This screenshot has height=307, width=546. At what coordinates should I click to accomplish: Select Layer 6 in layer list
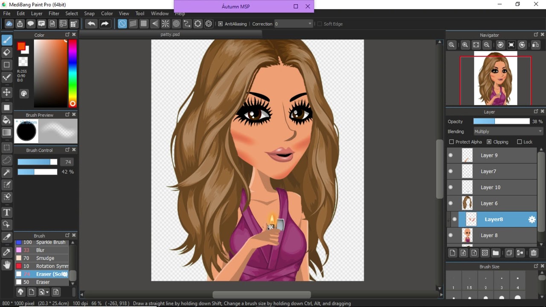click(491, 203)
